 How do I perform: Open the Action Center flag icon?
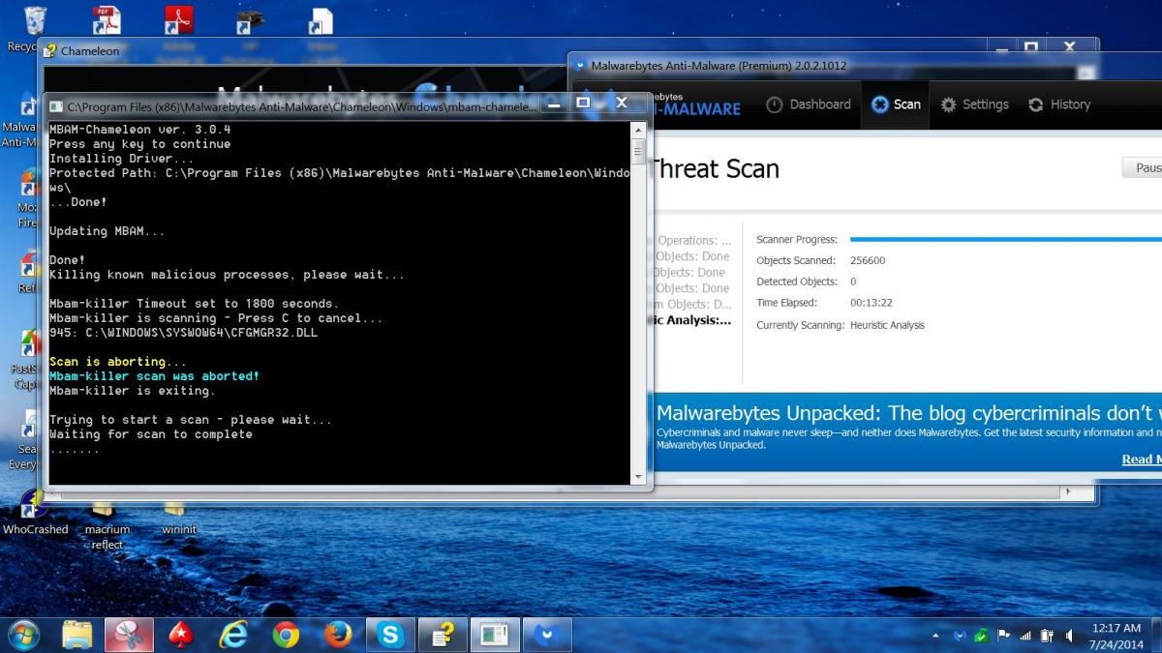[x=1003, y=636]
